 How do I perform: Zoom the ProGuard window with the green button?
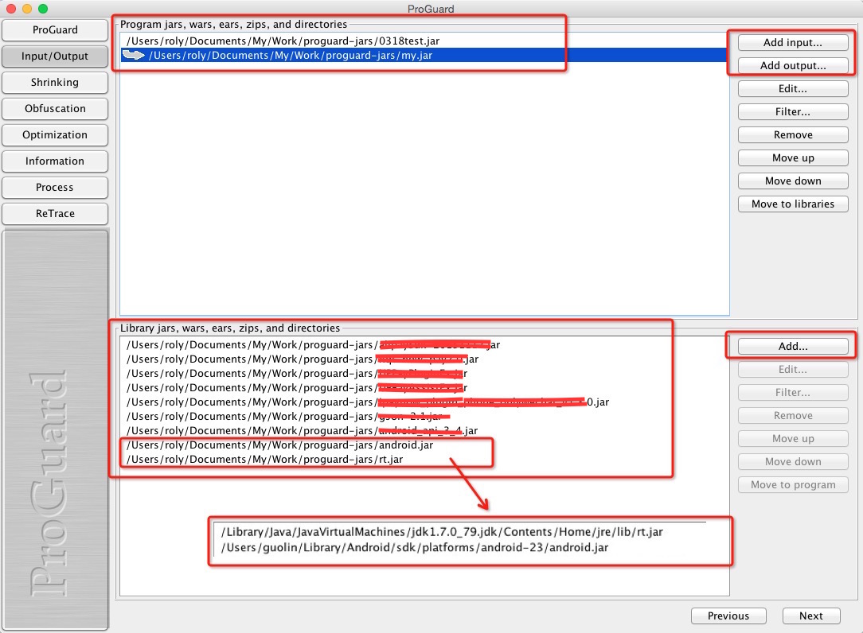(43, 8)
